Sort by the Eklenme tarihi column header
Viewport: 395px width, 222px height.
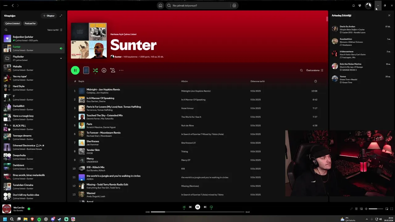click(x=258, y=81)
